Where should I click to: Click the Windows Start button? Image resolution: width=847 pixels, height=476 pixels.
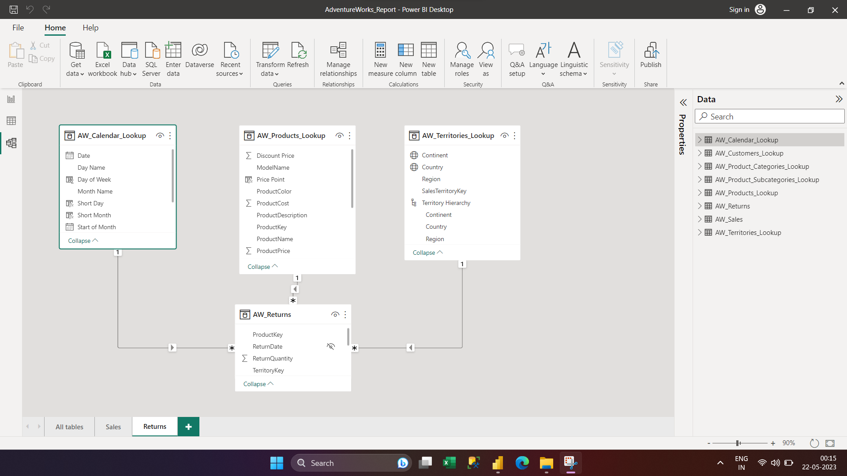[277, 463]
